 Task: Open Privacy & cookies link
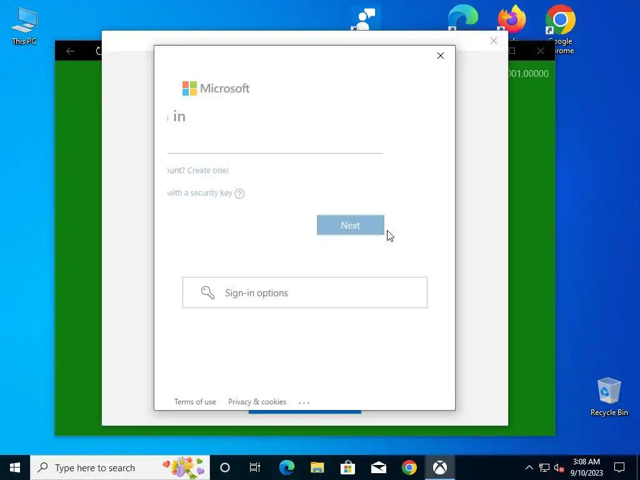point(257,402)
